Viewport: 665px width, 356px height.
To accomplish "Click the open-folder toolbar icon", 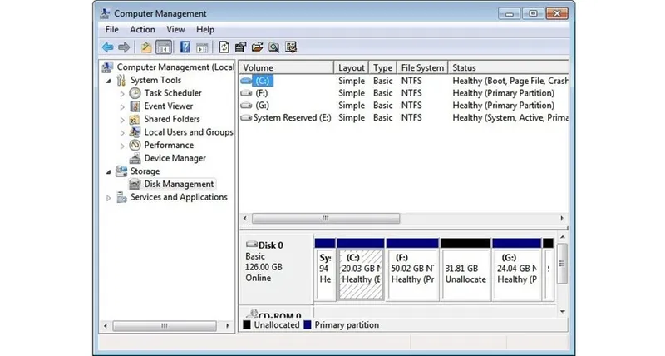I will (x=257, y=47).
